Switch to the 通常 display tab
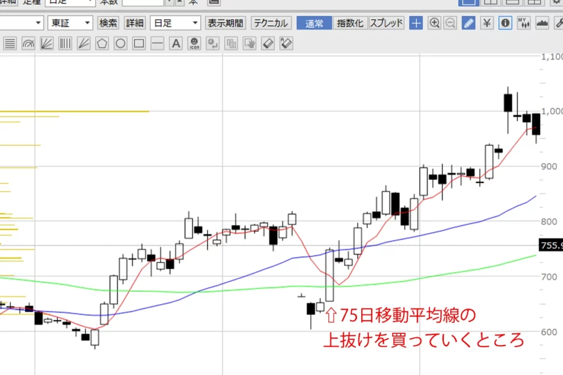This screenshot has width=563, height=375. click(313, 23)
